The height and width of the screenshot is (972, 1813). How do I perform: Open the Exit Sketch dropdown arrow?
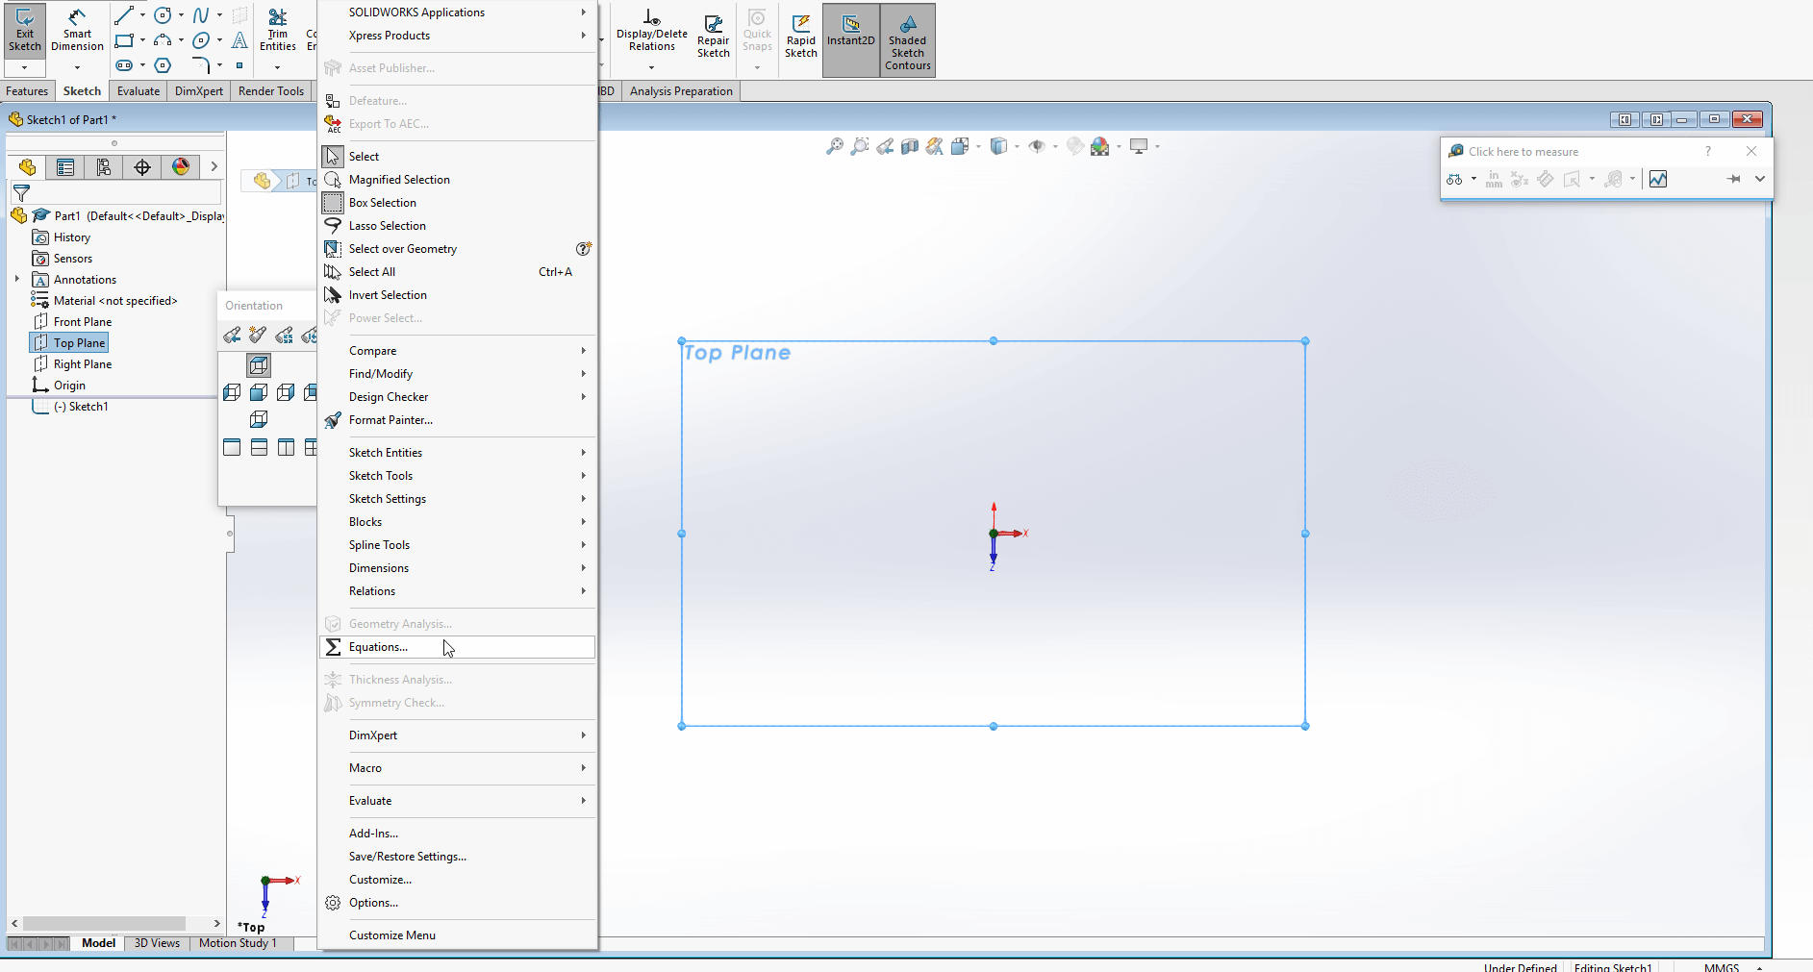[25, 68]
